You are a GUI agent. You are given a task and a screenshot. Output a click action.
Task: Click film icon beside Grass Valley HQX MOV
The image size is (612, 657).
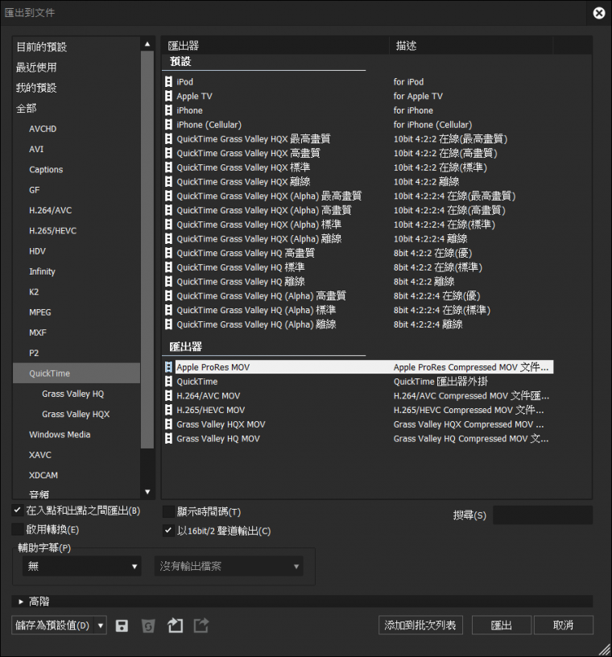coord(168,424)
